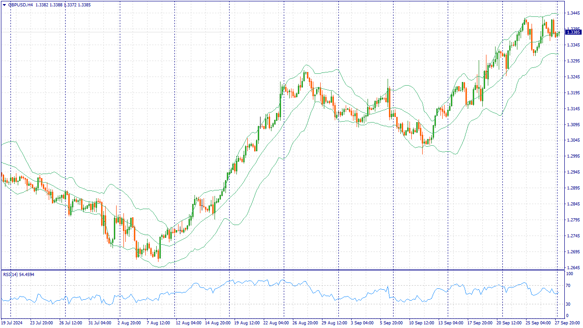Click the 1.2845 price axis label
This screenshot has height=328, width=583.
pyautogui.click(x=573, y=204)
